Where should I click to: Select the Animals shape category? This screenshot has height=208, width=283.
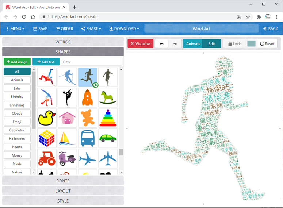(x=17, y=80)
